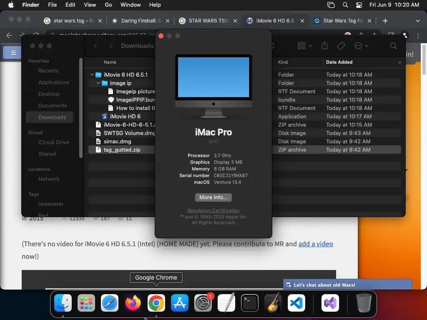Select the simac.dmg file
Image resolution: width=427 pixels, height=320 pixels.
[x=117, y=142]
